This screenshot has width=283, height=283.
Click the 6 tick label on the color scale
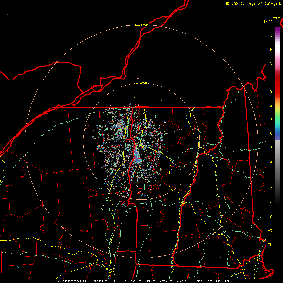[x=271, y=49]
